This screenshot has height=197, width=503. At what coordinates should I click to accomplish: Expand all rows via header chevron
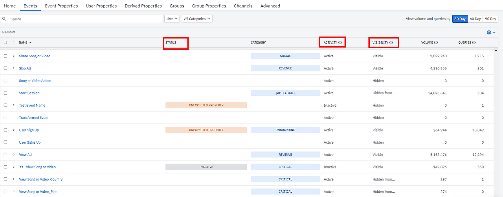[14, 42]
